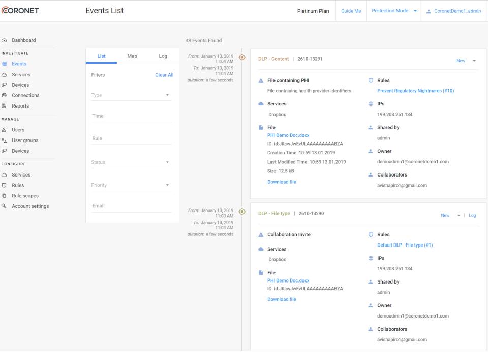Click the User groups icon
The height and width of the screenshot is (352, 488).
[x=4, y=140]
